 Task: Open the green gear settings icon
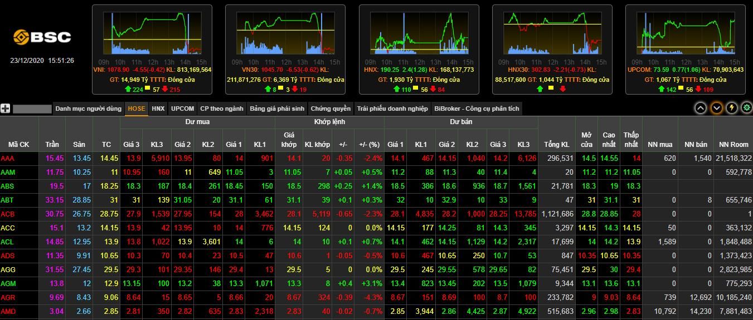[x=746, y=108]
